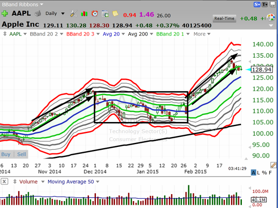This screenshot has height=208, width=278.
Task: Click the 129.11 open price value
Action: [x=53, y=25]
